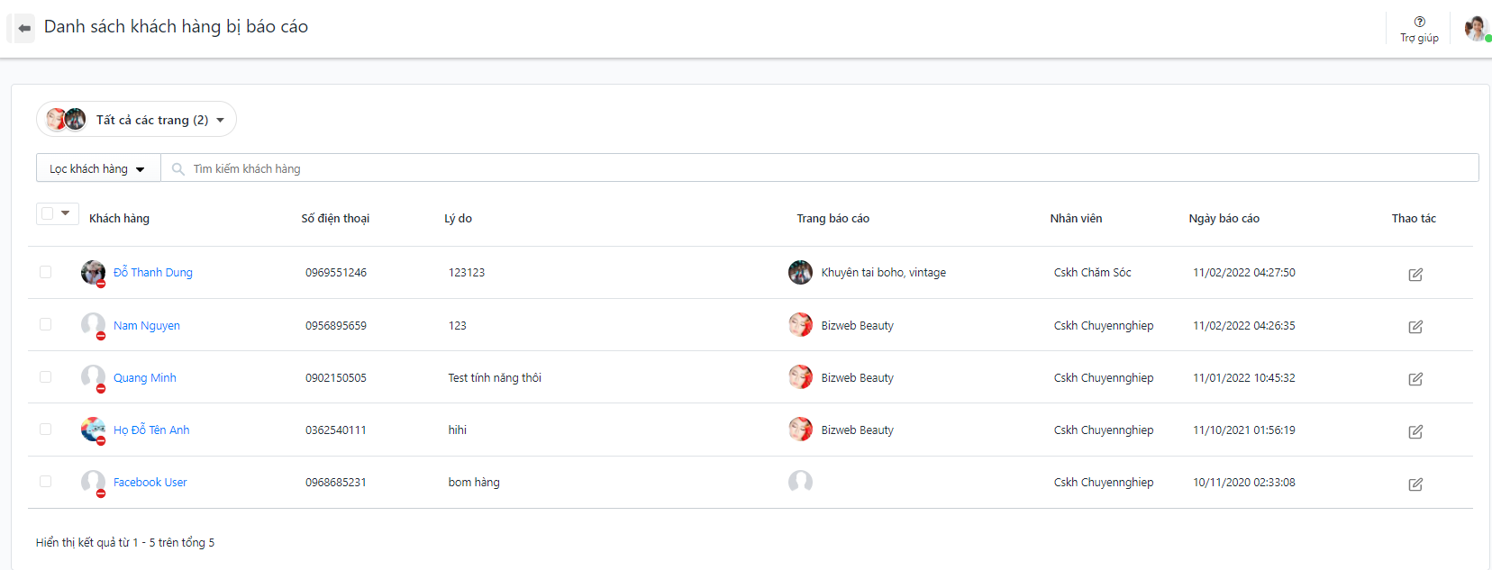Expand the select-all checkbox dropdown arrow
Image resolution: width=1492 pixels, height=570 pixels.
click(x=66, y=213)
